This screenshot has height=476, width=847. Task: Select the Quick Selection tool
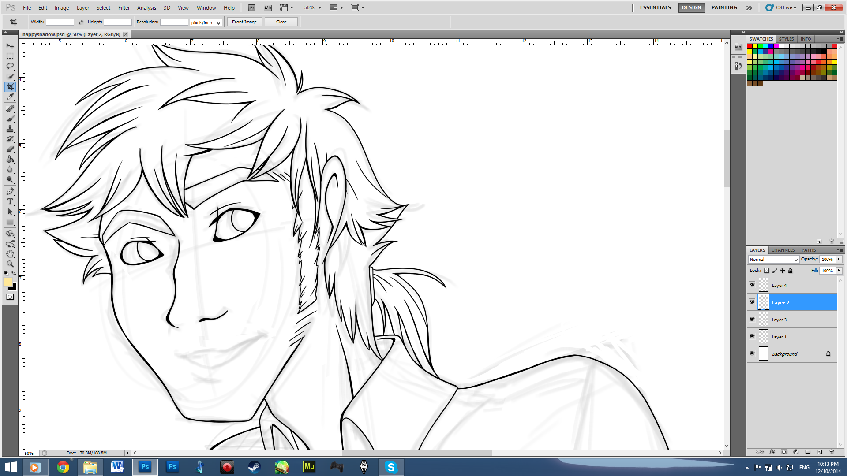point(10,76)
